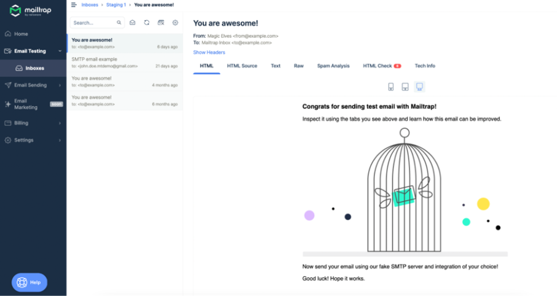Click the refresh inbox icon

coord(147,23)
